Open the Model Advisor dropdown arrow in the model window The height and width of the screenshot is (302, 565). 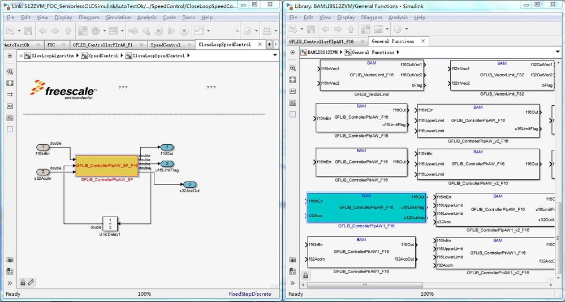tap(256, 31)
